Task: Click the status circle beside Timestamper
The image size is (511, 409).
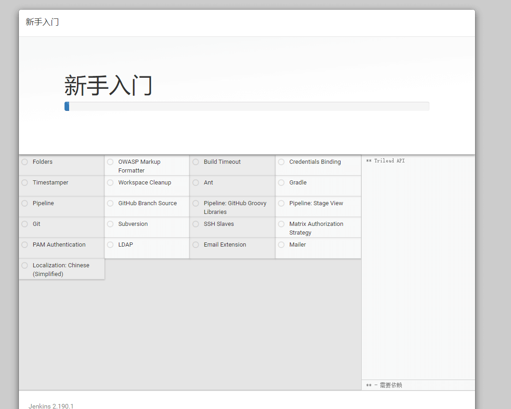Action: pyautogui.click(x=25, y=183)
